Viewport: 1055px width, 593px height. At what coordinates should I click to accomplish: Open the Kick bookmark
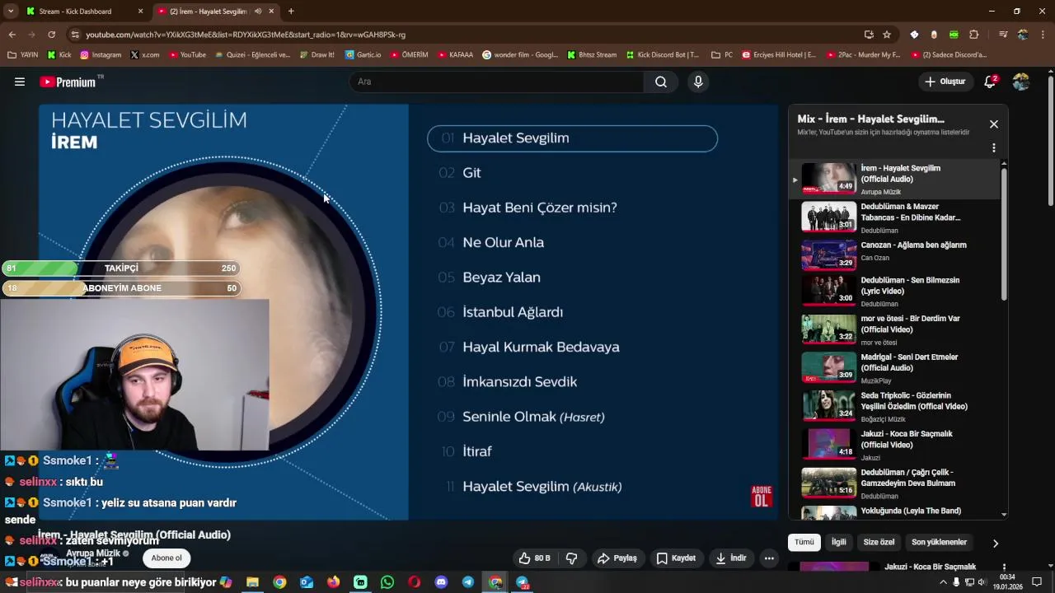[59, 55]
